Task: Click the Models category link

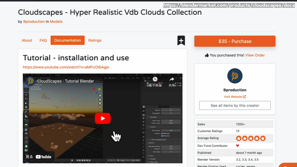Action: point(56,22)
